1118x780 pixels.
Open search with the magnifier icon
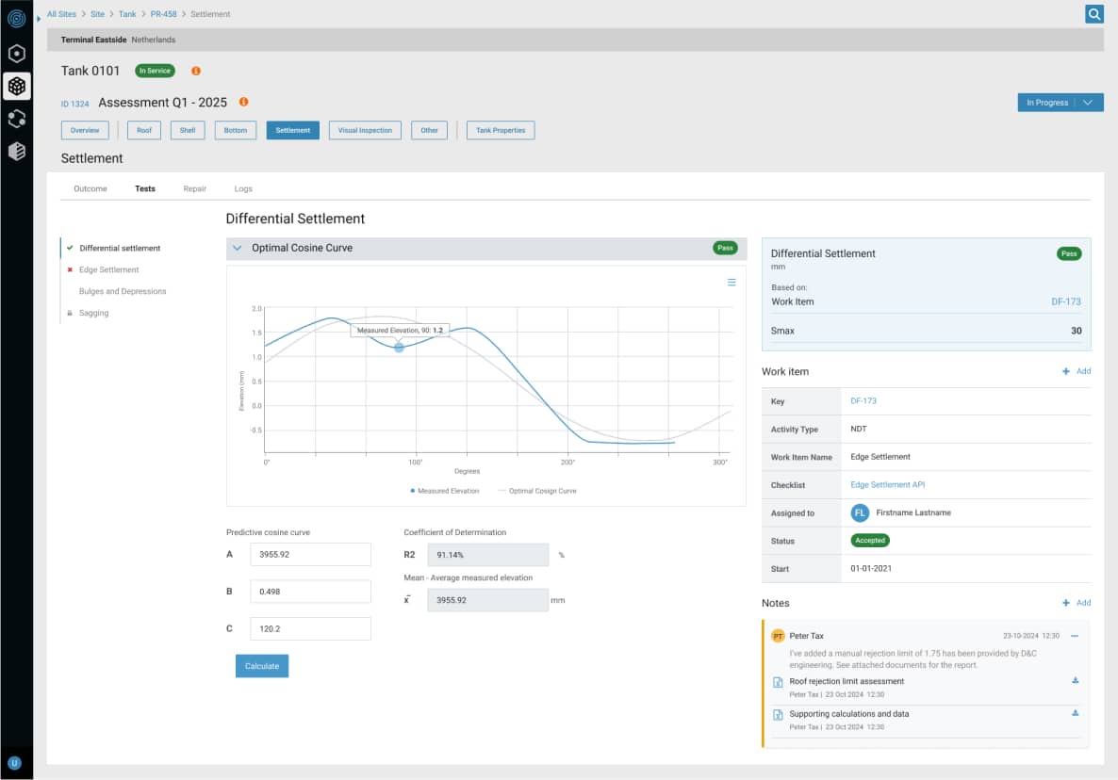(1093, 13)
